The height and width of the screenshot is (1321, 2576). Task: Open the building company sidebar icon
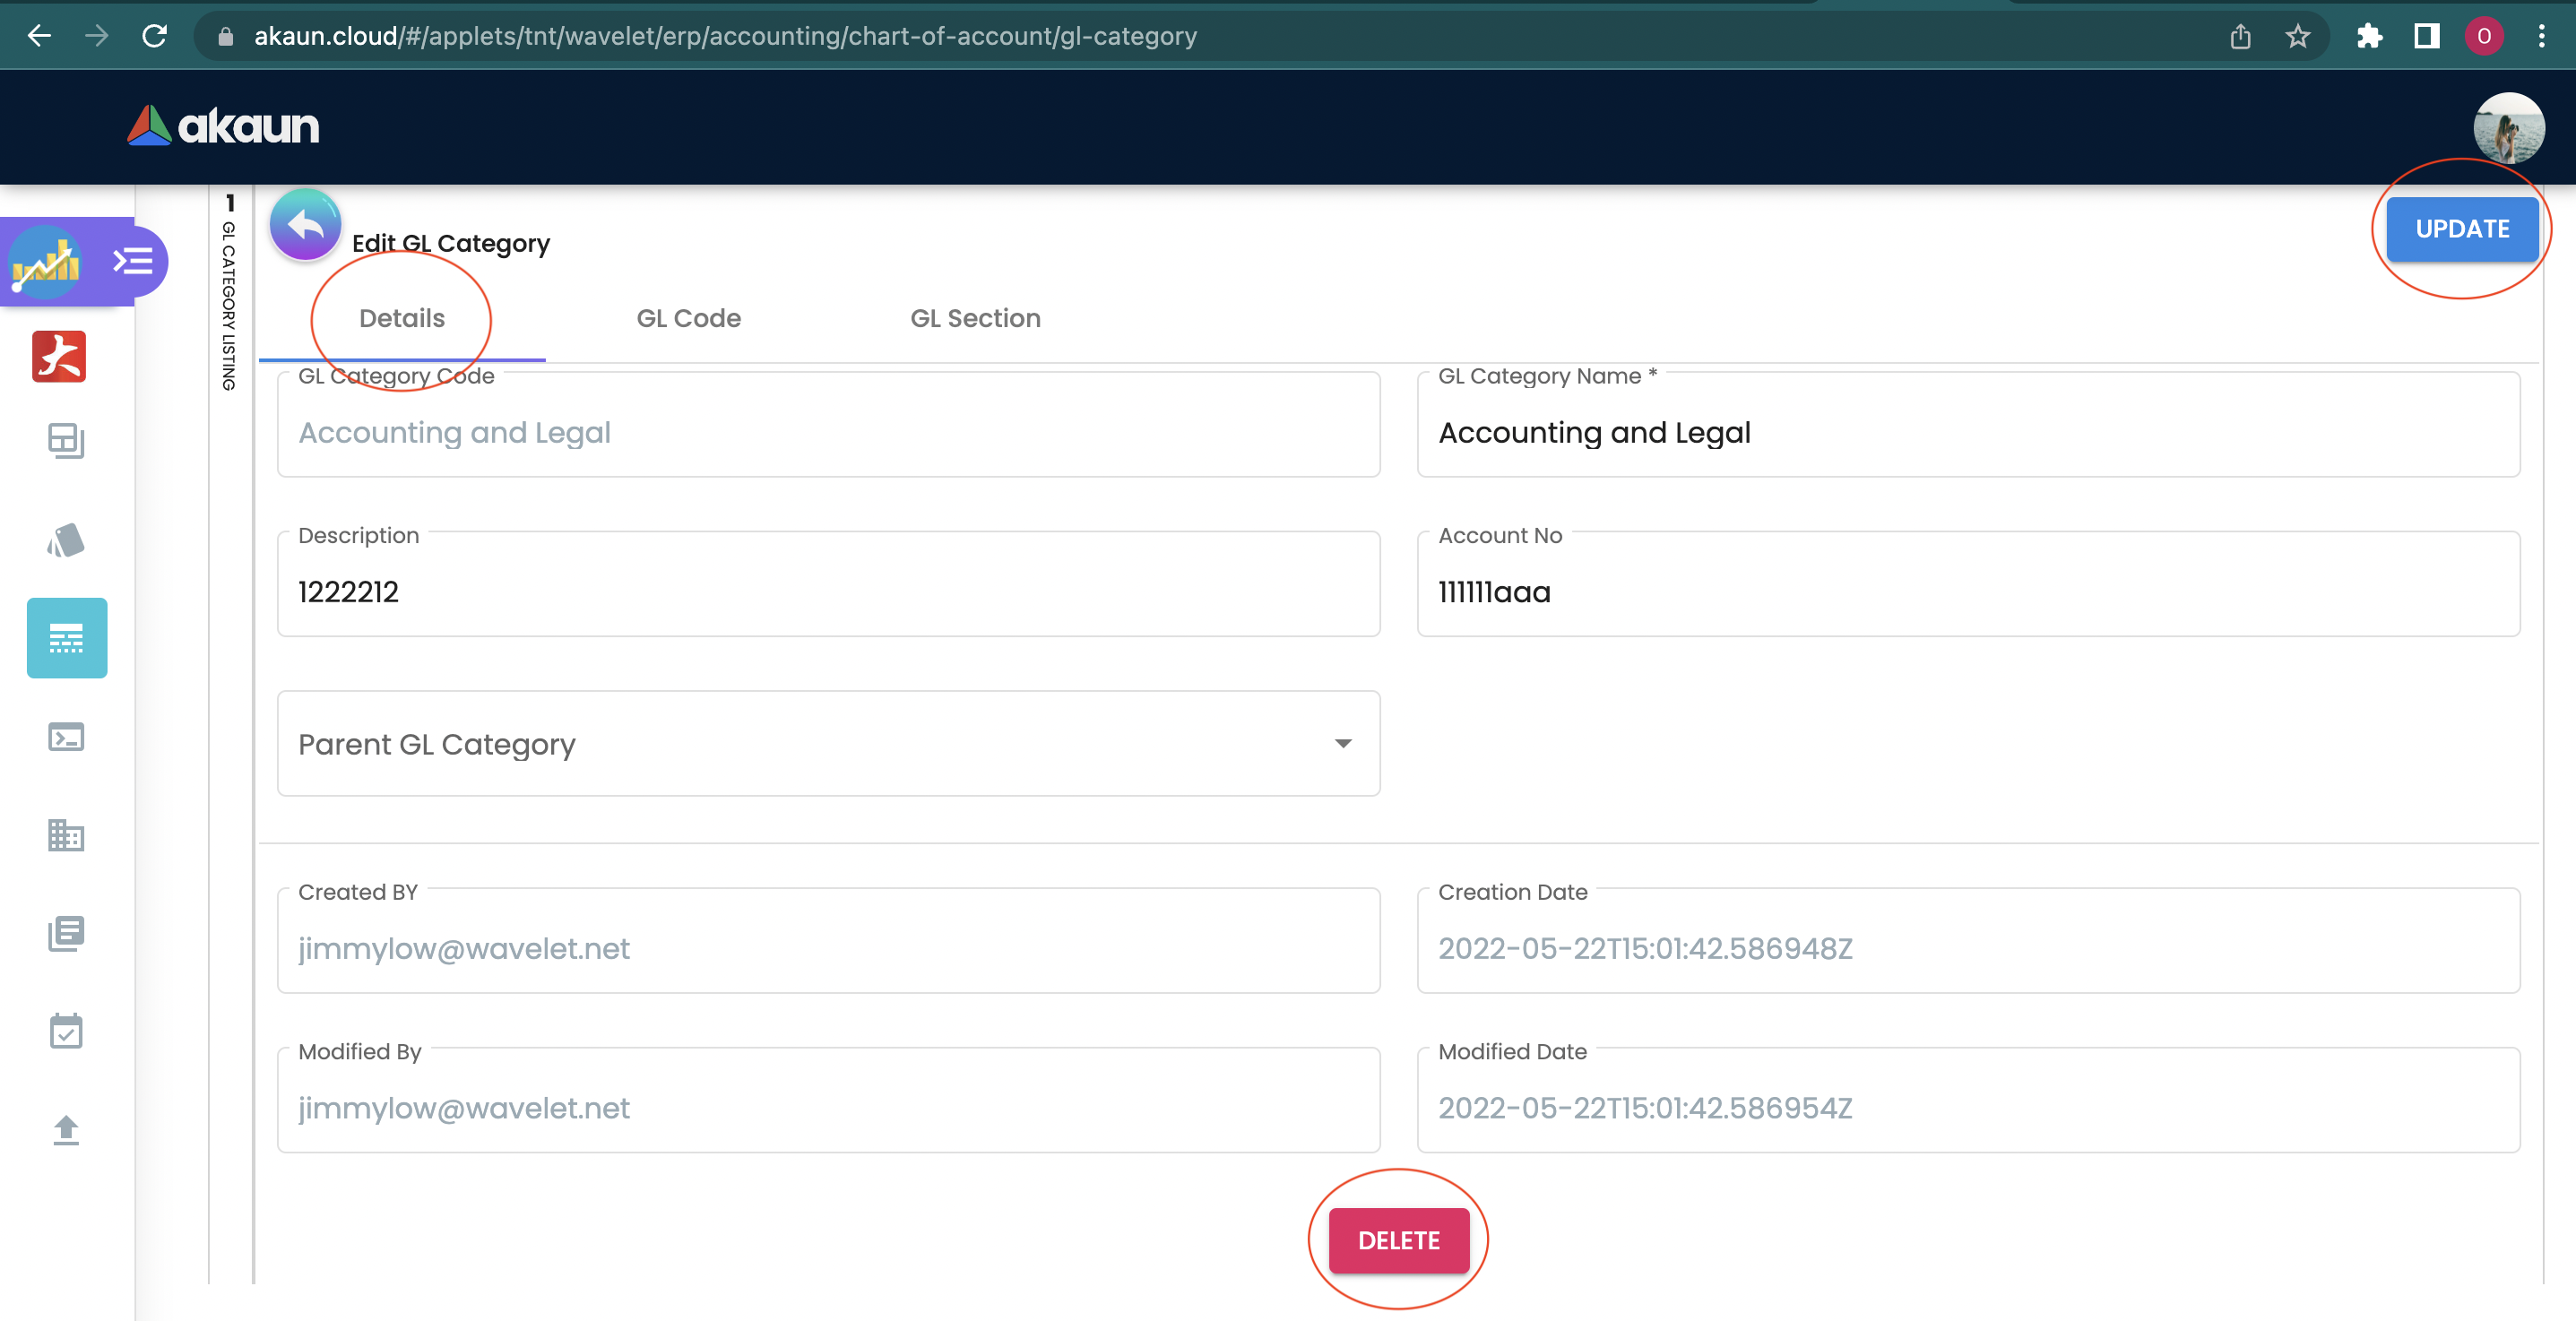coord(66,835)
